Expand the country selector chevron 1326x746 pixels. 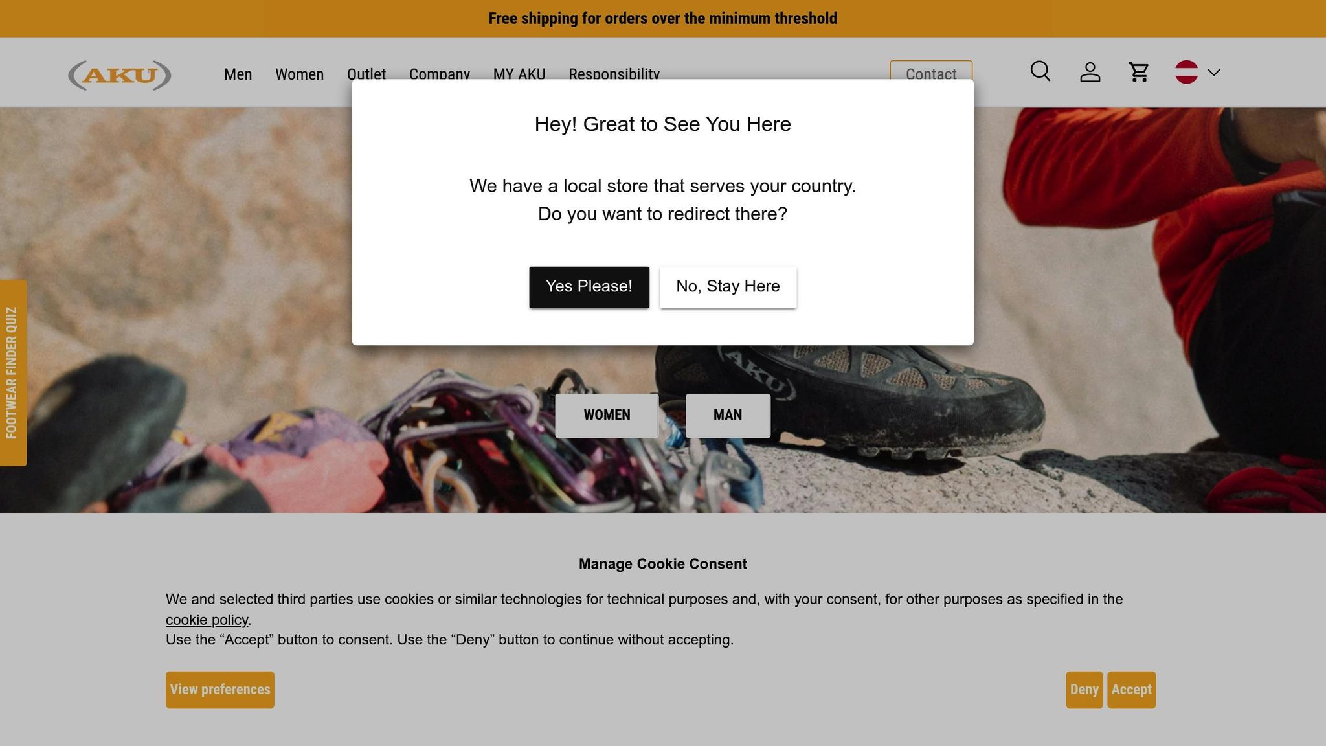point(1214,73)
